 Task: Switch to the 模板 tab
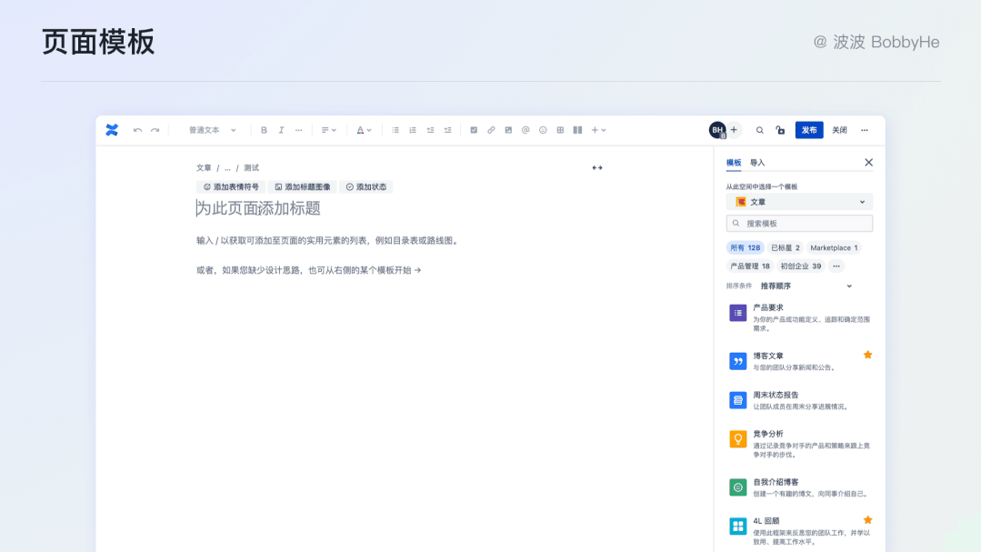click(x=734, y=163)
